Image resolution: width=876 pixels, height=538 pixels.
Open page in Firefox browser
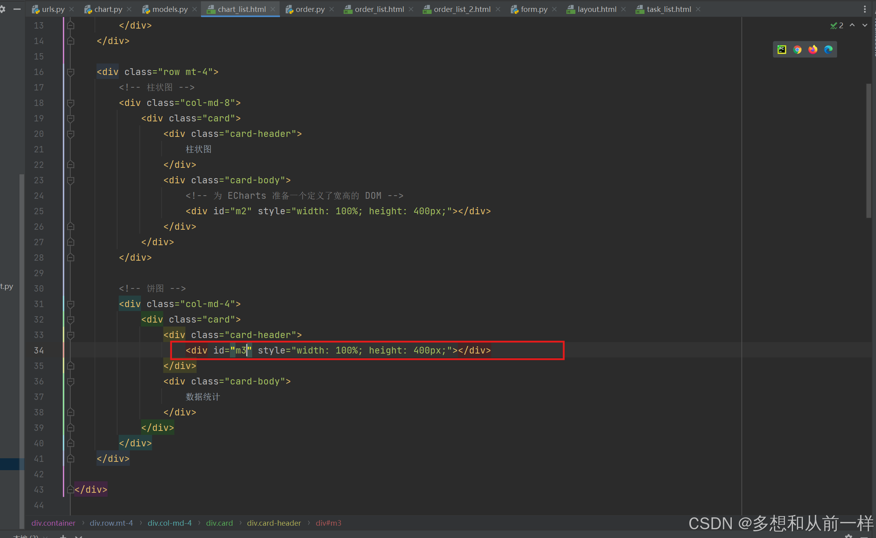click(x=813, y=50)
